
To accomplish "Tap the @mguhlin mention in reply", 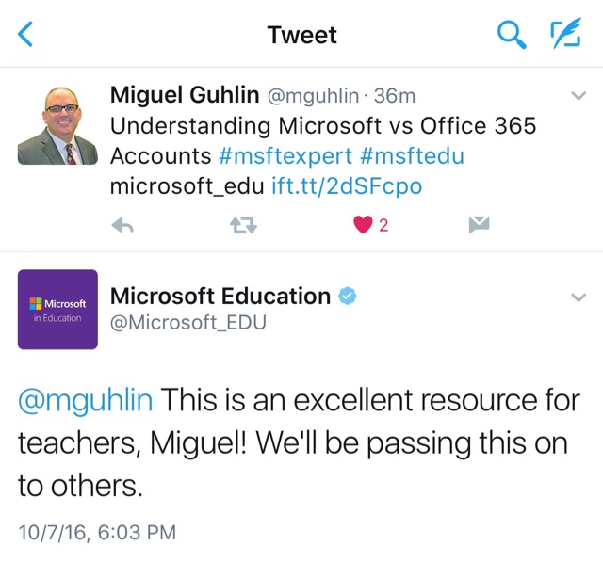I will [x=86, y=401].
